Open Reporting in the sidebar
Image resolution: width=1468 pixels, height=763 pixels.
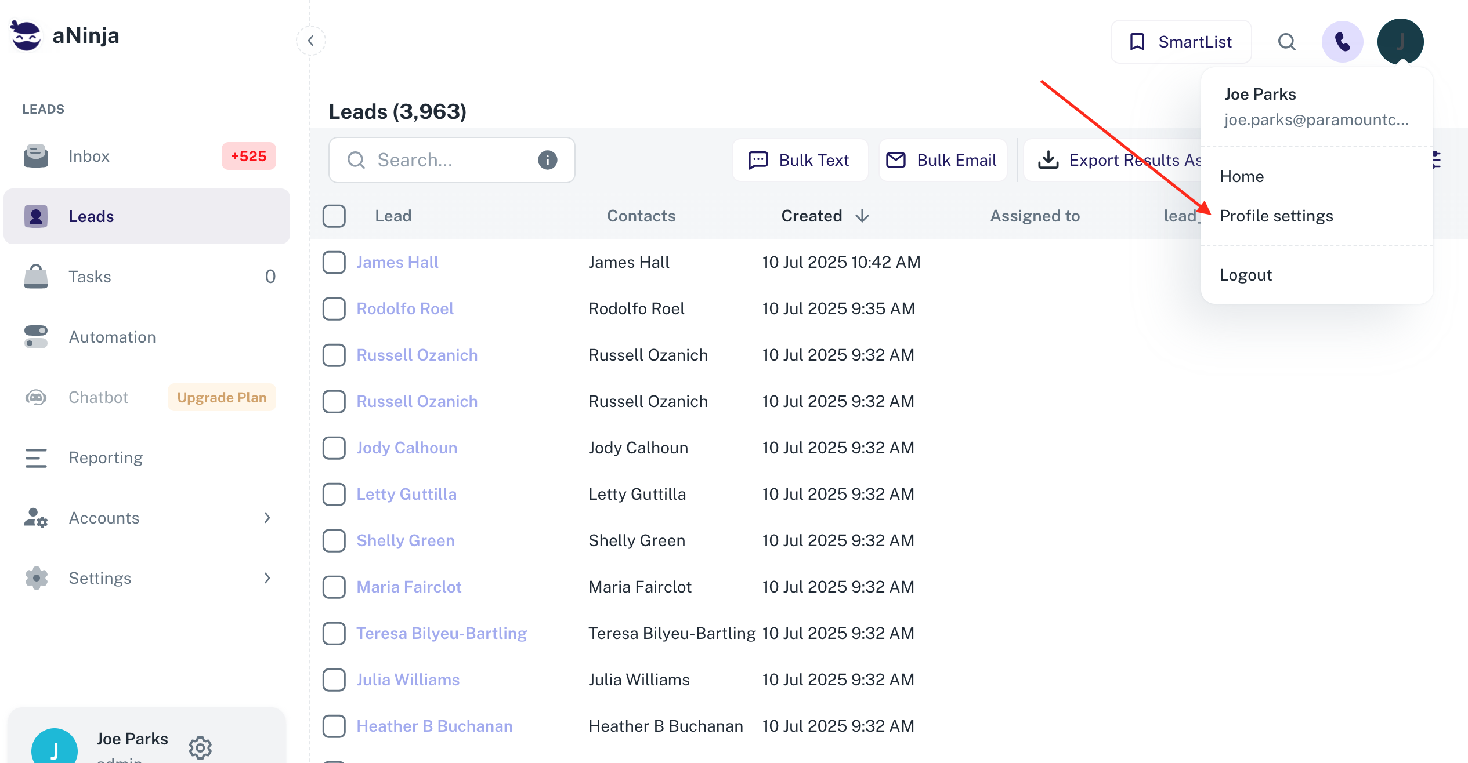(x=105, y=457)
